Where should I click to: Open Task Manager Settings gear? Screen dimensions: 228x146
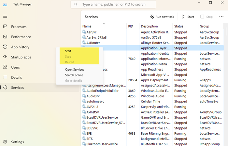(x=5, y=142)
